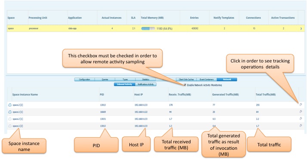Image resolution: width=307 pixels, height=160 pixels.
Task: Click generated traffic value 77
Action: [214, 105]
